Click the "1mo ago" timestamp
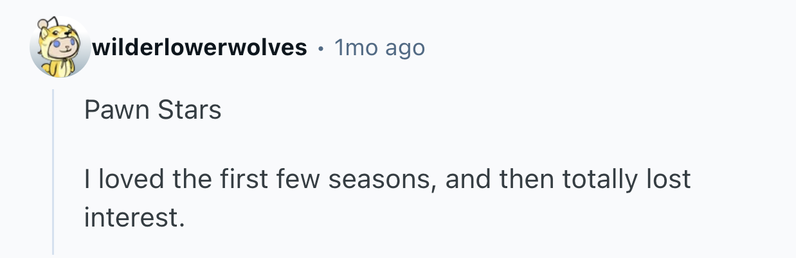The image size is (796, 258). pos(379,47)
